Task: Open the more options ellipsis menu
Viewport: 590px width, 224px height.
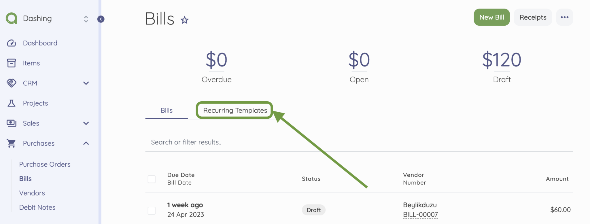Action: click(x=564, y=17)
